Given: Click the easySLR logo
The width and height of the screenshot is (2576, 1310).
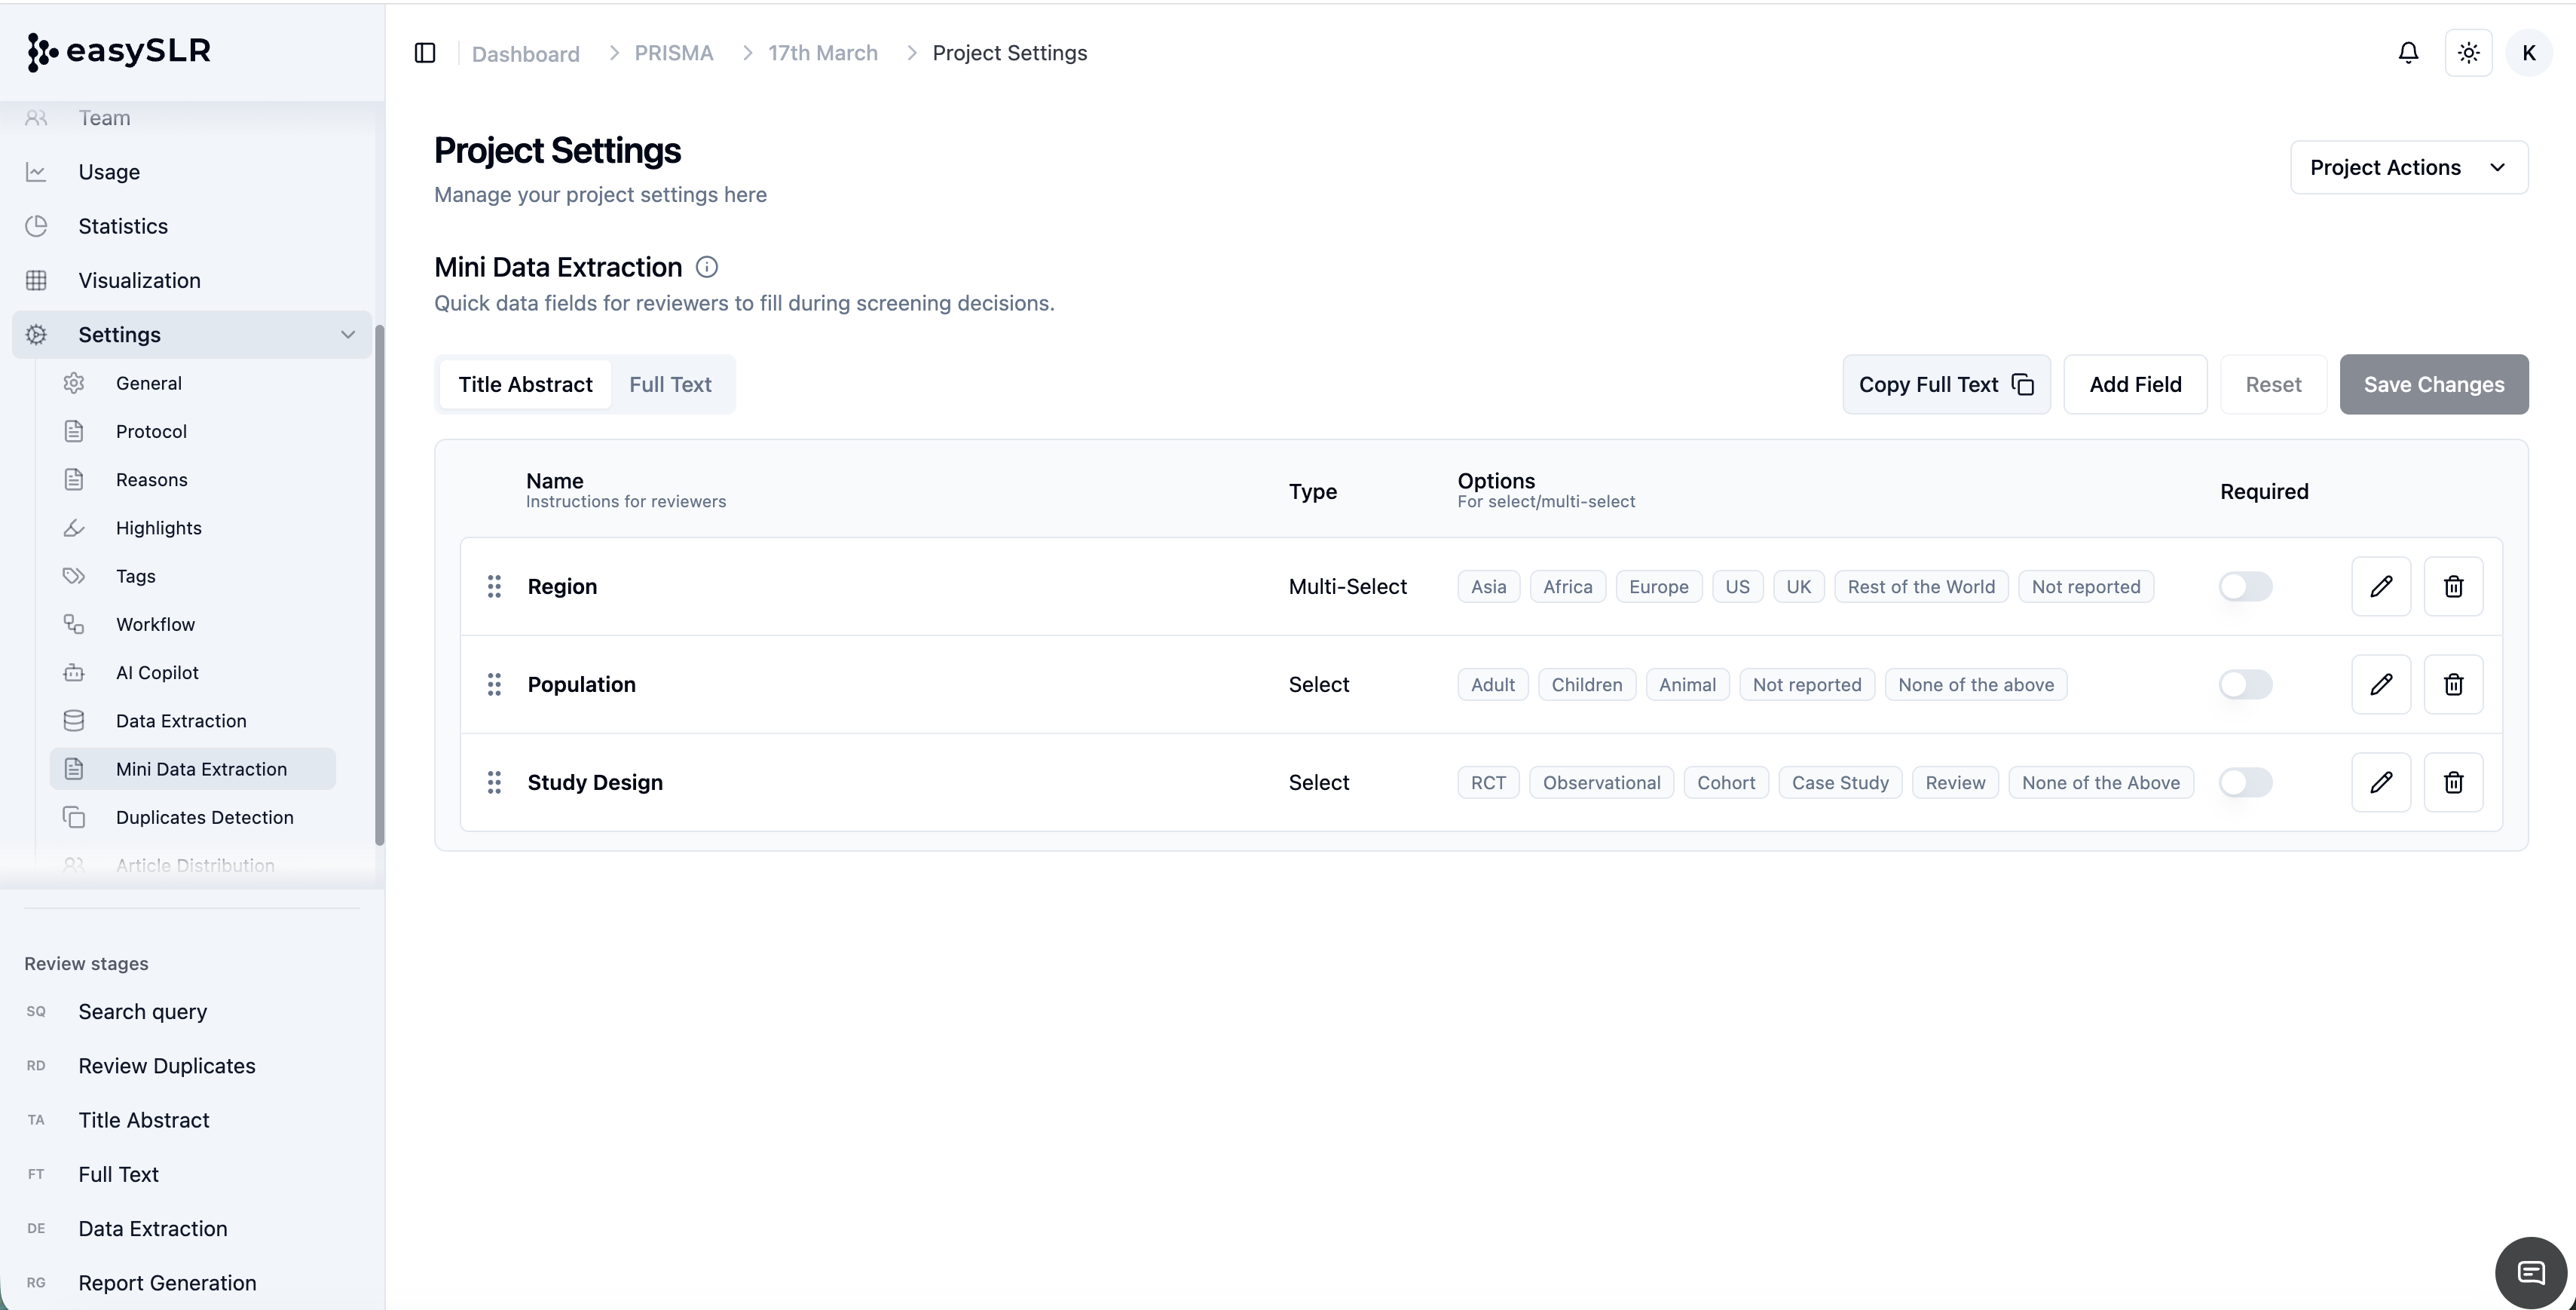Looking at the screenshot, I should pyautogui.click(x=119, y=51).
